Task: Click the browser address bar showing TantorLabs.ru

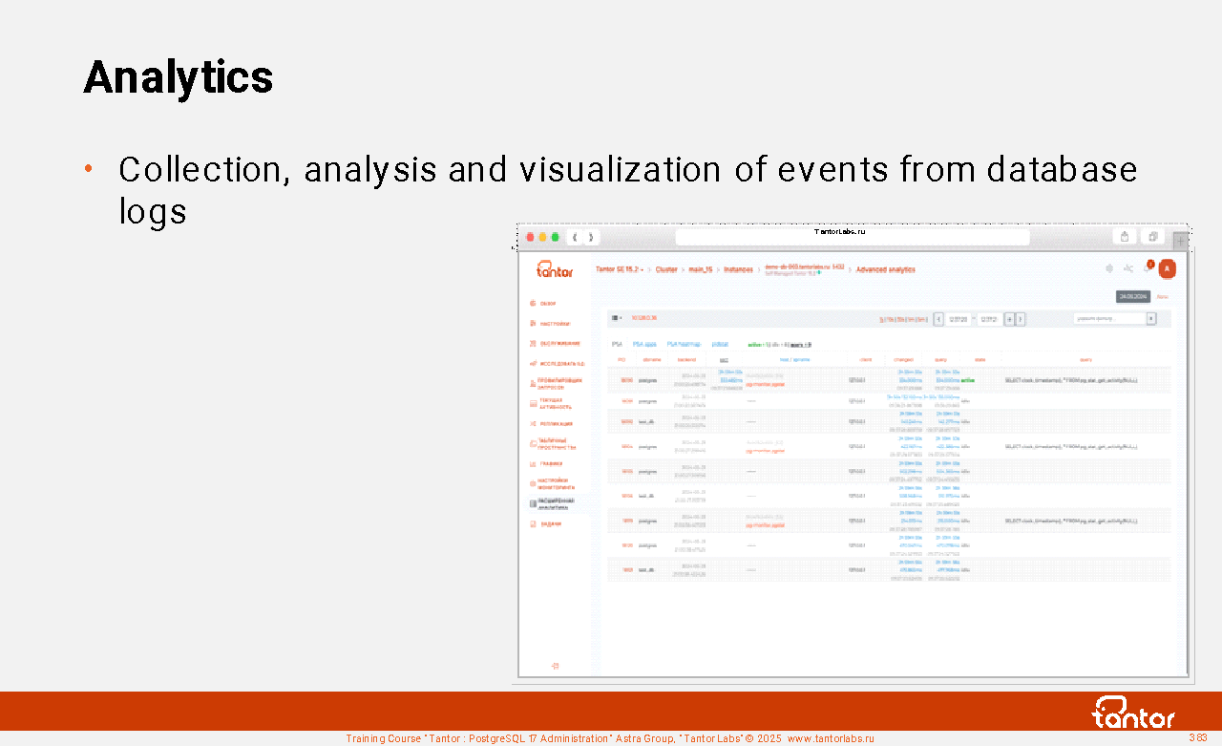Action: tap(852, 237)
